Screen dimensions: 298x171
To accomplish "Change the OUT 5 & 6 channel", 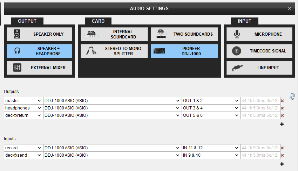I will pyautogui.click(x=211, y=115).
